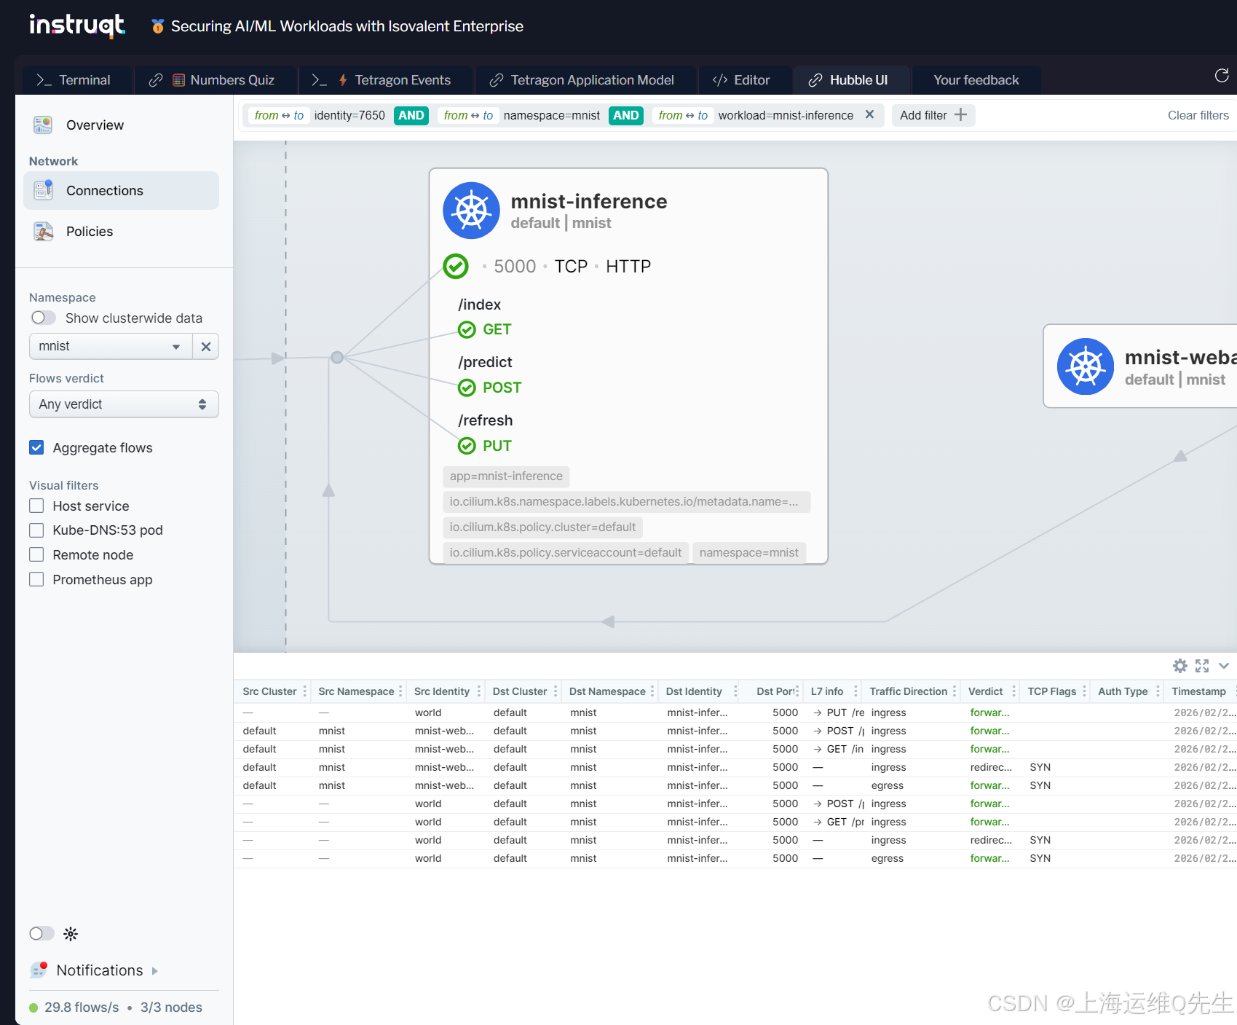Open Src Identity column options menu
The height and width of the screenshot is (1025, 1237).
(x=479, y=691)
